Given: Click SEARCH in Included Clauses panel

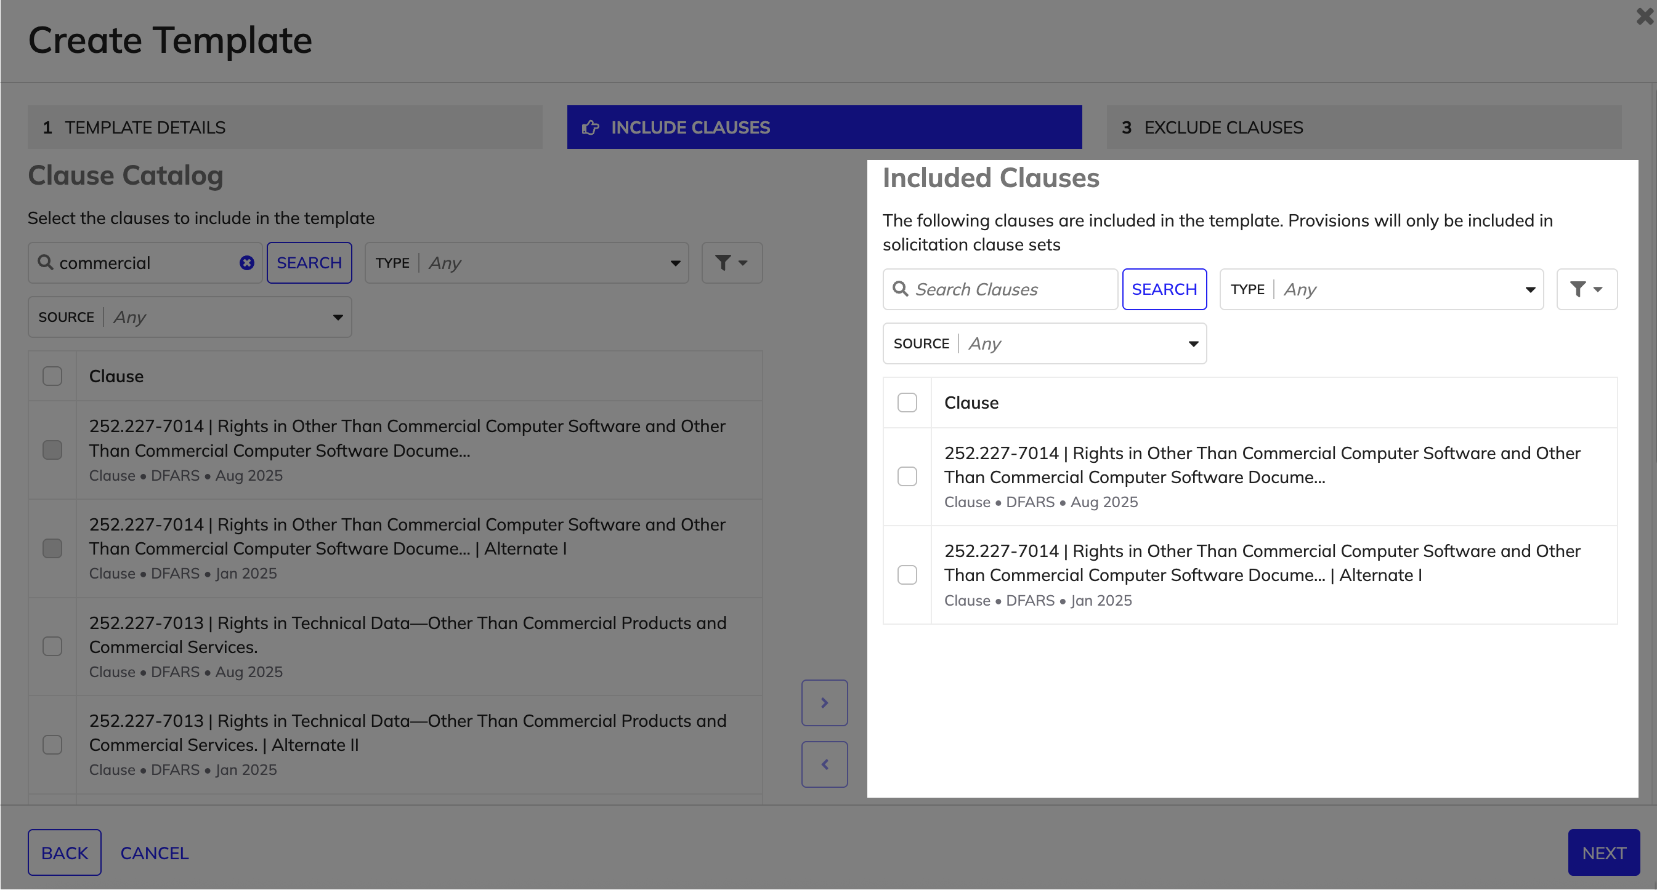Looking at the screenshot, I should coord(1164,289).
